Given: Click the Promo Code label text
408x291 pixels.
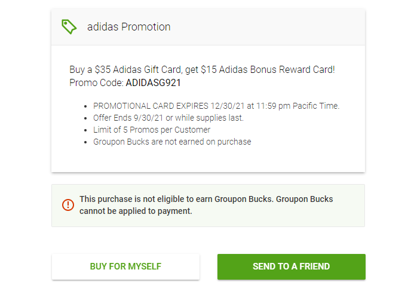Looking at the screenshot, I should click(96, 82).
